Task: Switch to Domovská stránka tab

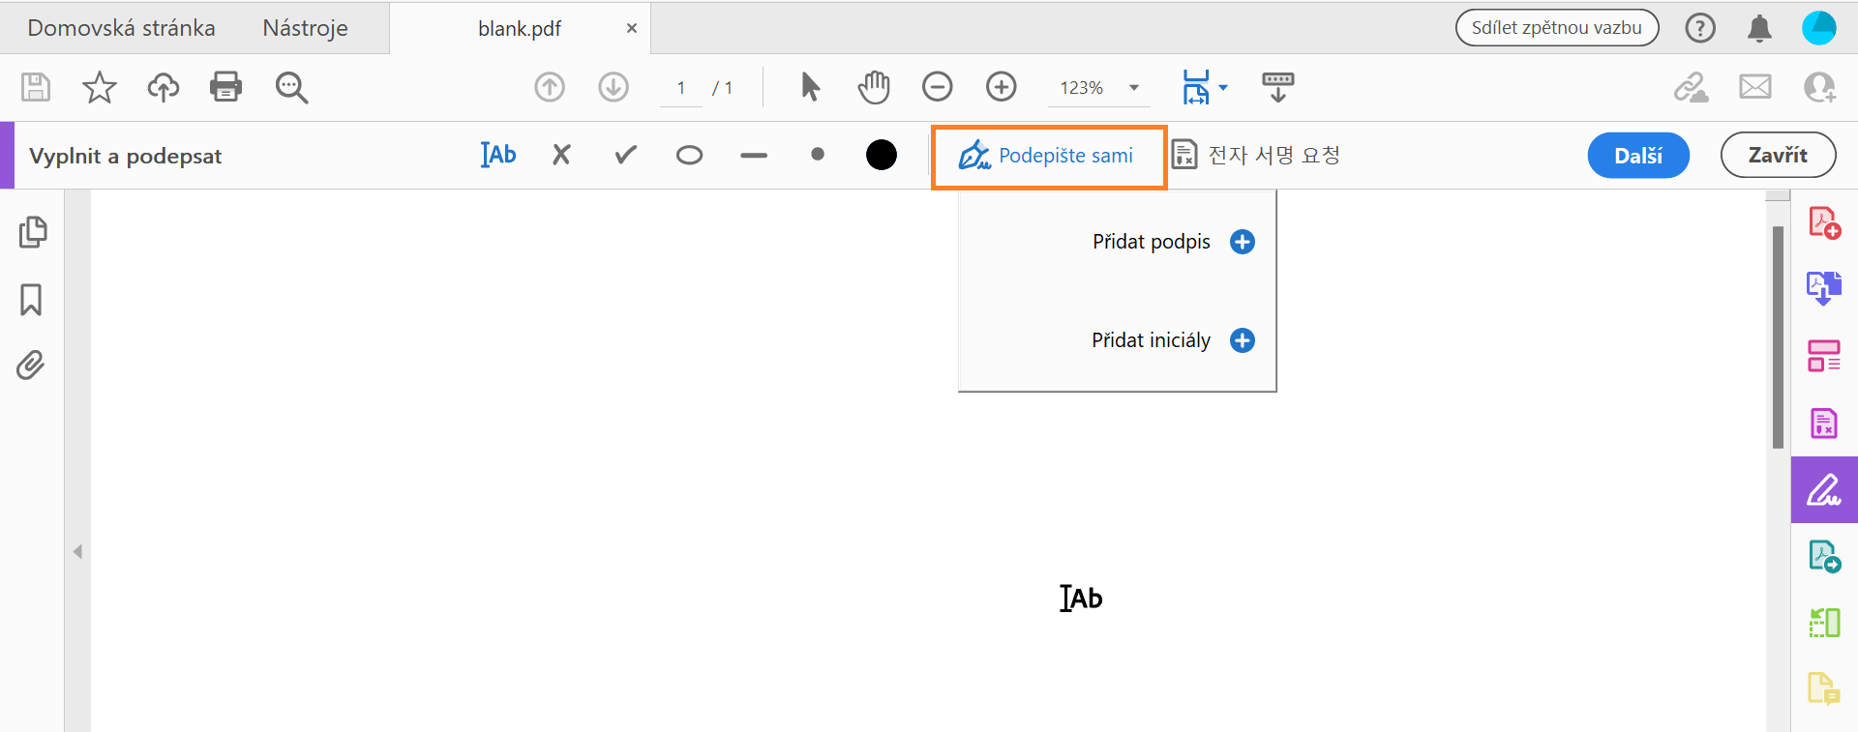Action: (x=121, y=28)
